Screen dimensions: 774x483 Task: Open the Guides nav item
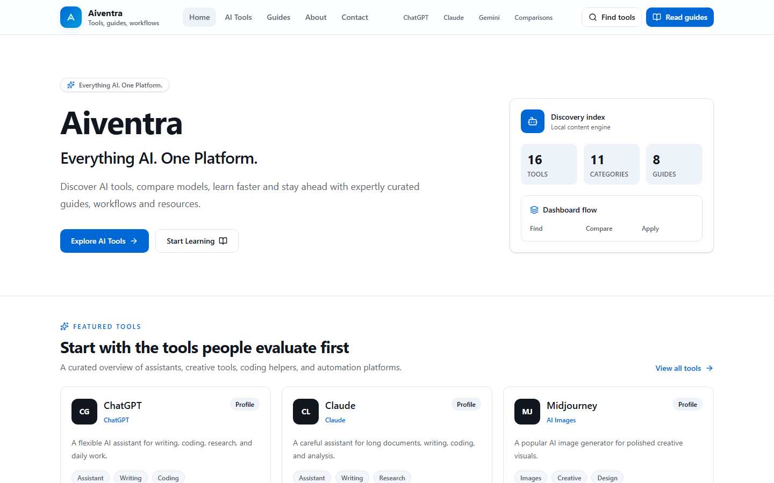click(278, 17)
